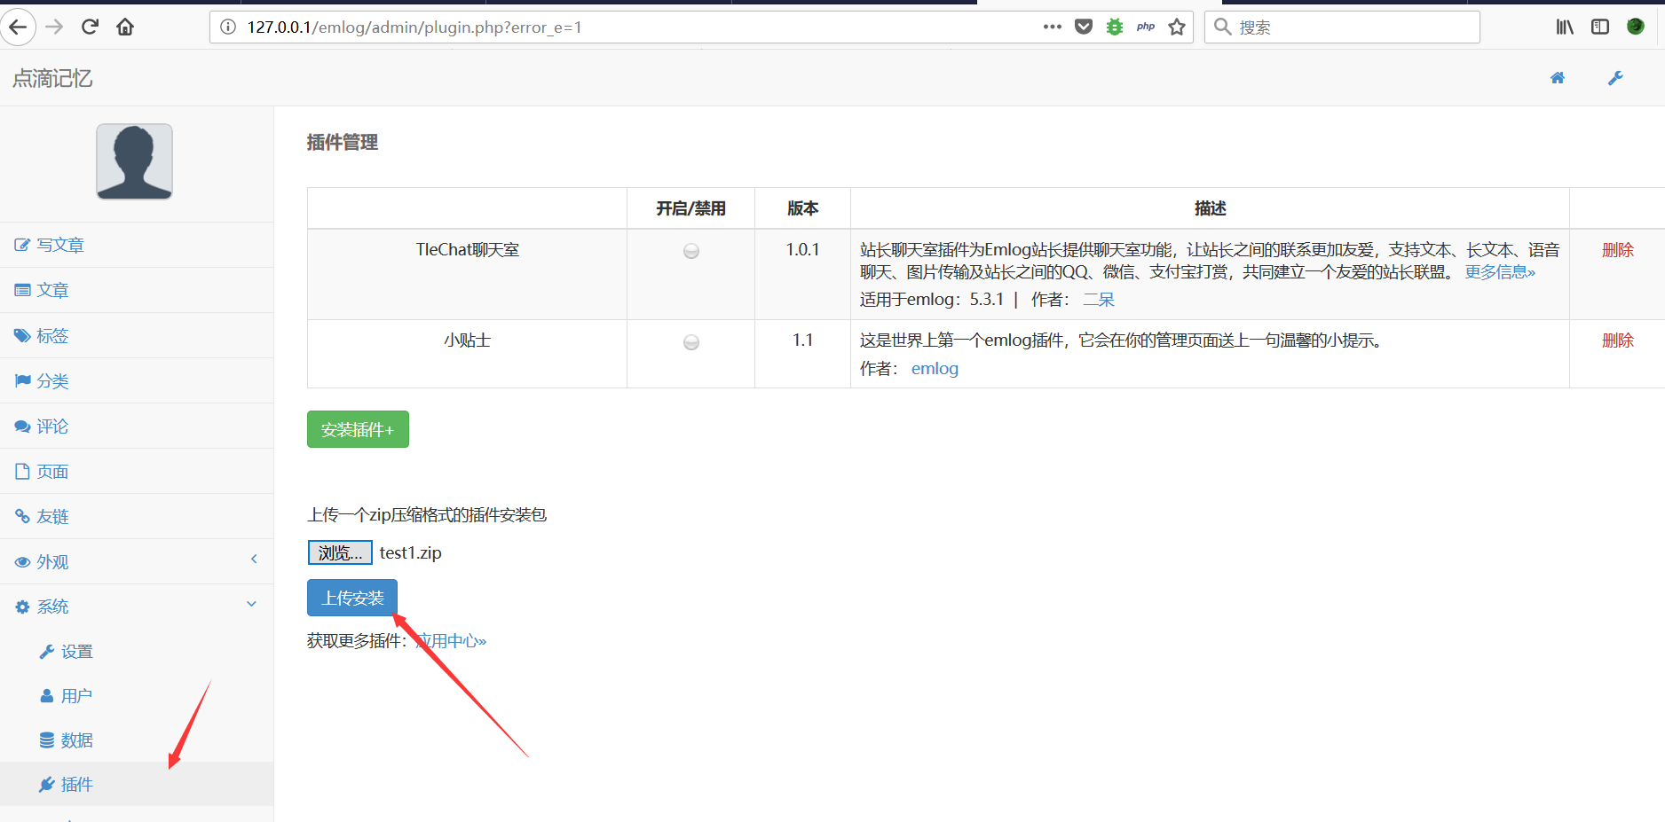Screen dimensions: 1665x822
Task: Open 文章 list in the sidebar
Action: pyautogui.click(x=137, y=290)
